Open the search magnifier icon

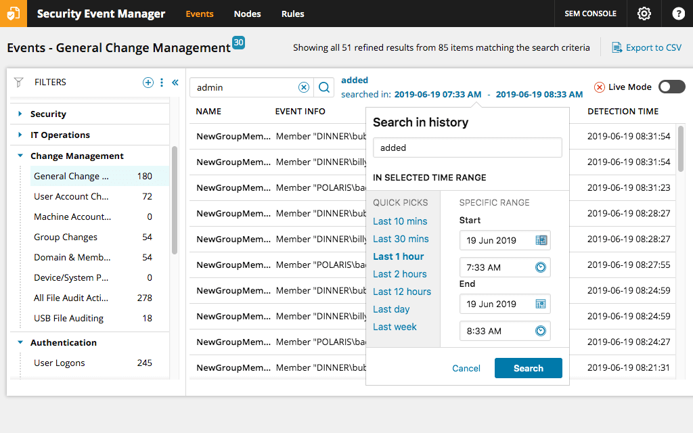pos(324,87)
